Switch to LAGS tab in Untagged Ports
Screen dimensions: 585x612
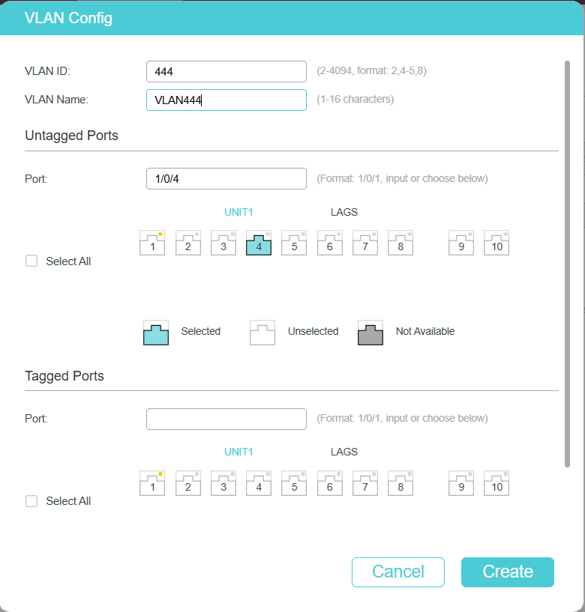(x=344, y=212)
